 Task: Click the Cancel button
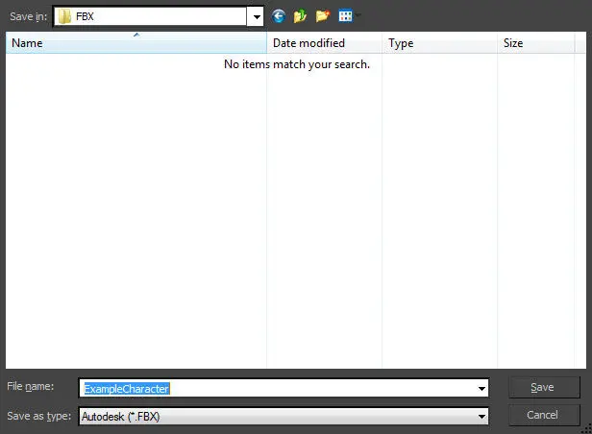click(544, 415)
